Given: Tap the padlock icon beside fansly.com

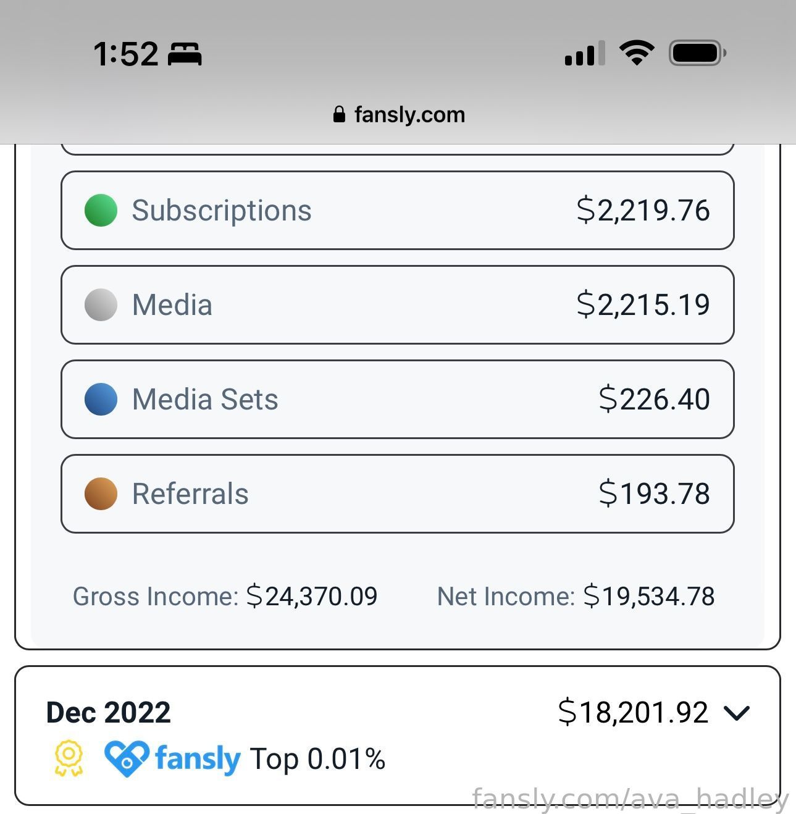Looking at the screenshot, I should pos(339,114).
